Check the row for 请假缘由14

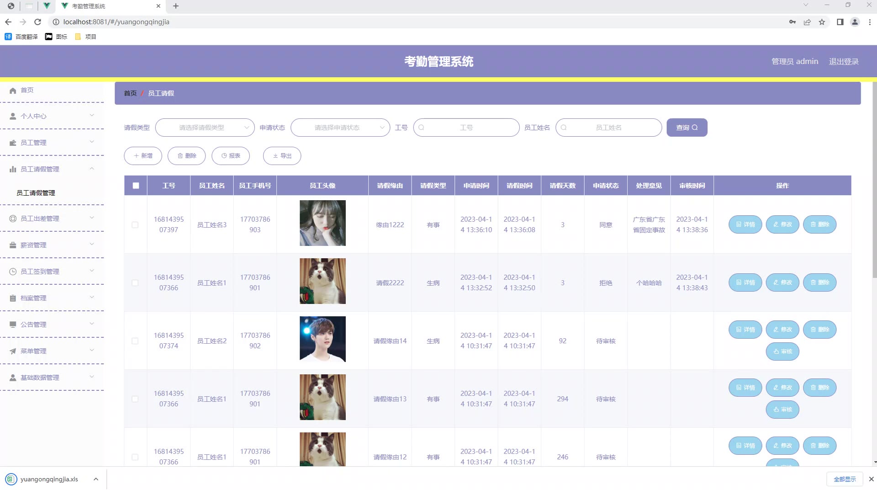(135, 341)
